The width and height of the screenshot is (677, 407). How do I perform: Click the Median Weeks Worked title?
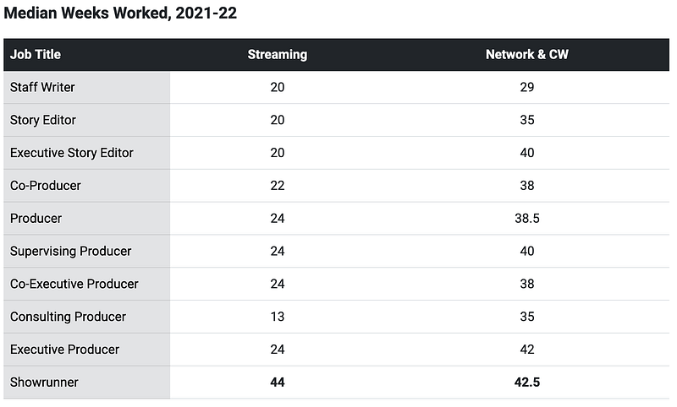point(120,13)
